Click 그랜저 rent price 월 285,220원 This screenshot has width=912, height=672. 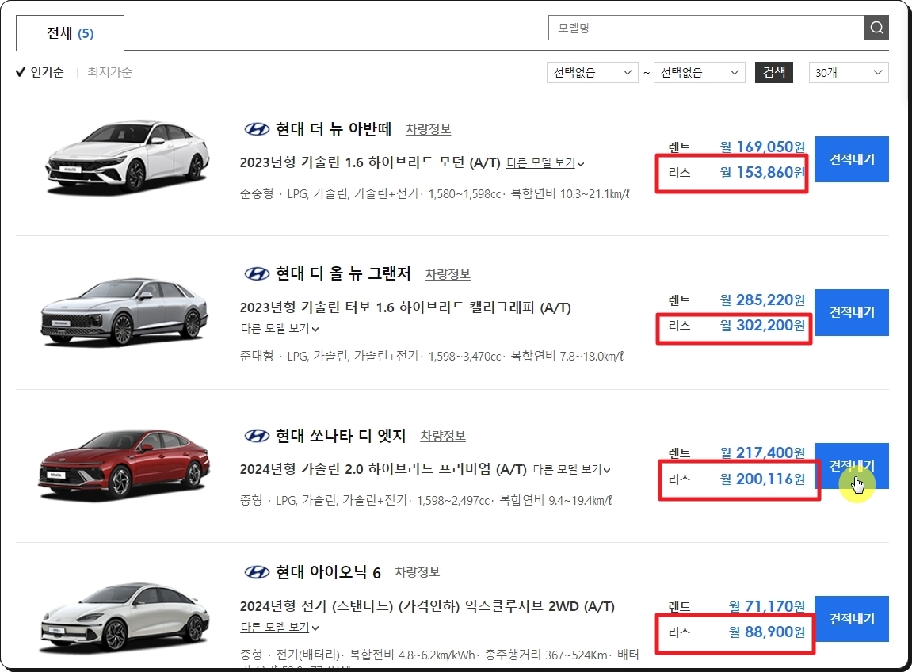(762, 300)
